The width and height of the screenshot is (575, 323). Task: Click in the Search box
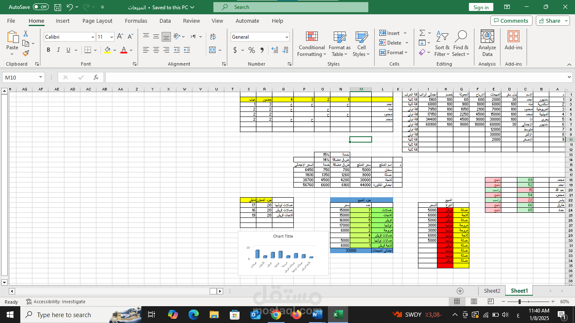pos(290,7)
